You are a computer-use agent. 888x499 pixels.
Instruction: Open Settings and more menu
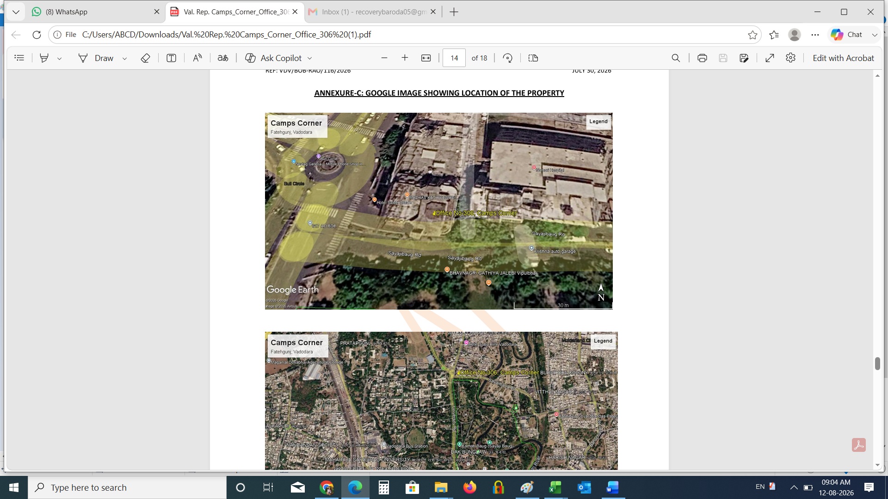tap(815, 35)
